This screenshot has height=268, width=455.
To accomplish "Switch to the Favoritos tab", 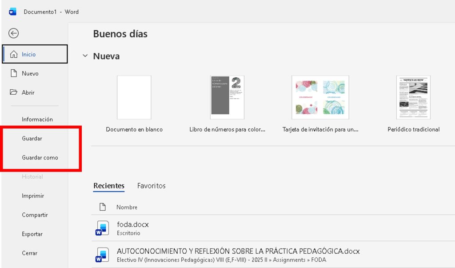I will tap(151, 186).
